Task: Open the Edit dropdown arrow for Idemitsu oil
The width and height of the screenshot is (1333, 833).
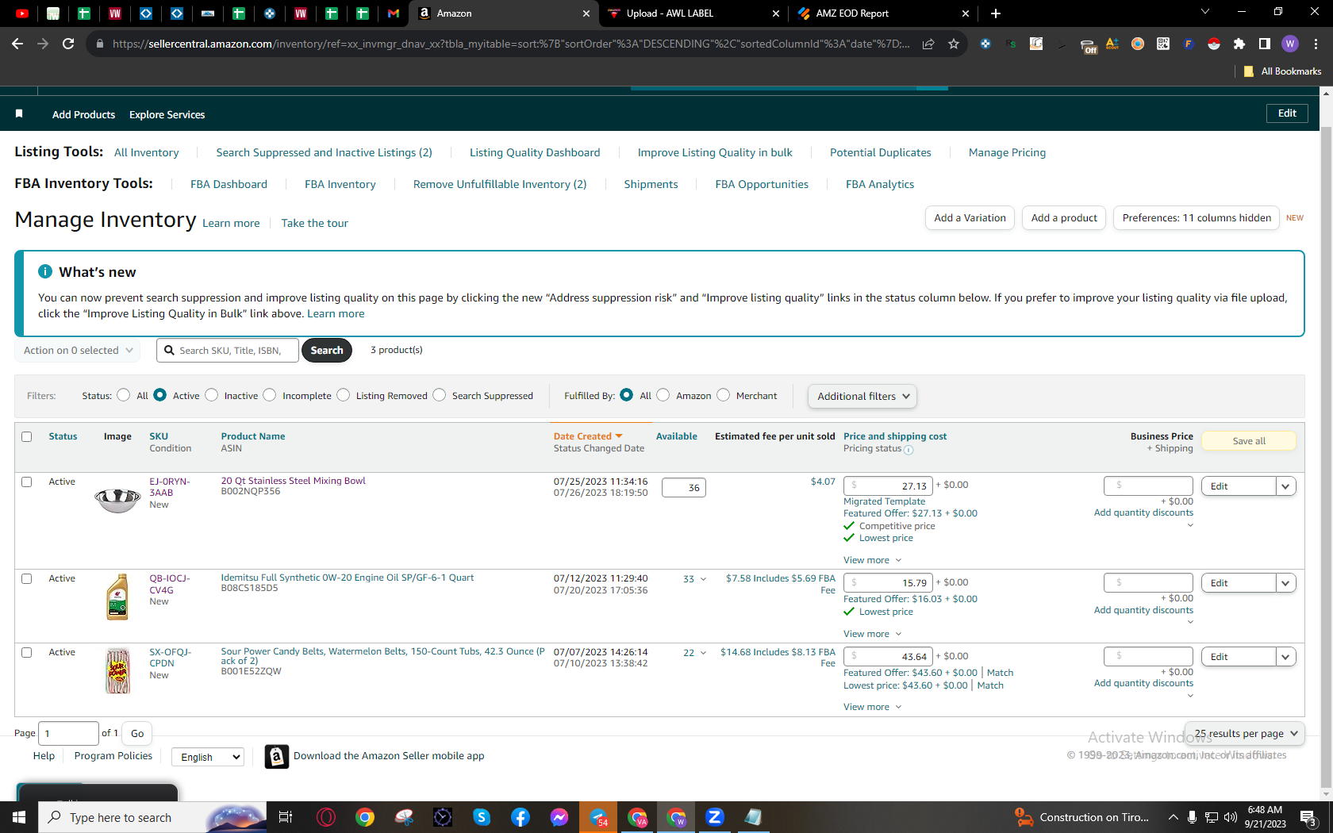Action: 1286,583
